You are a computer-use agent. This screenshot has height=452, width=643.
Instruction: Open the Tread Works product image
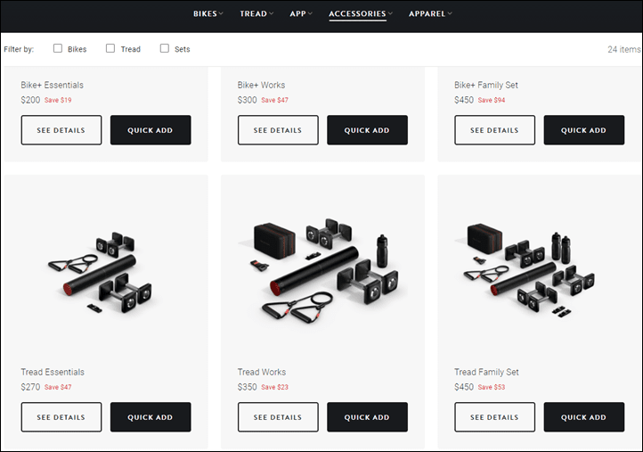click(x=321, y=272)
